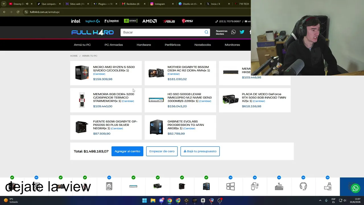Download quote with Bajá tu presupuesto

tap(200, 151)
